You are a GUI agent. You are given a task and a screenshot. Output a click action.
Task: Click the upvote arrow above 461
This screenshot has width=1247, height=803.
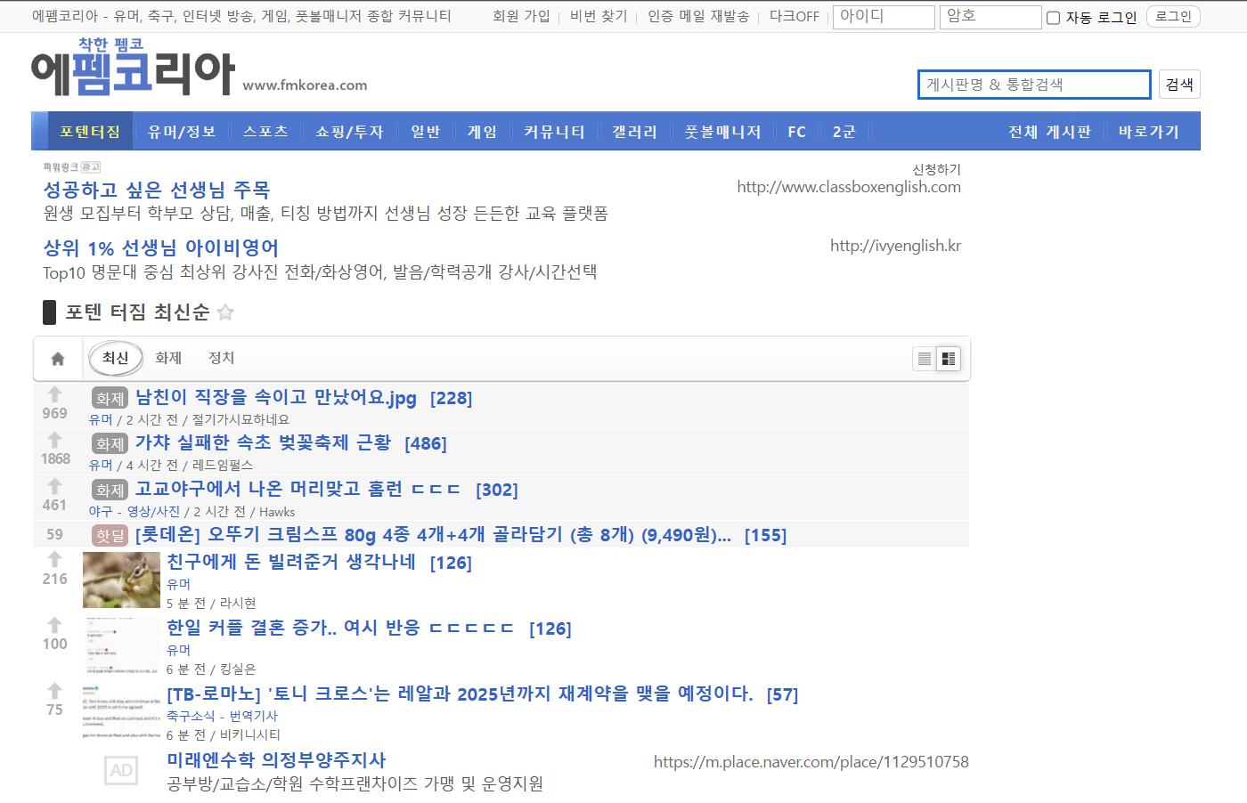[54, 486]
